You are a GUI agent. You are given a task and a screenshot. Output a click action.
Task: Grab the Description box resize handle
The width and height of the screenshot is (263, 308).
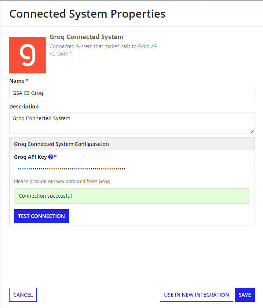click(253, 131)
